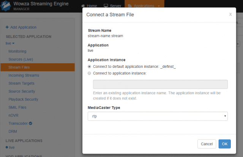
Task: Click the Wowza Streaming Engine logo icon
Action: click(x=6, y=6)
